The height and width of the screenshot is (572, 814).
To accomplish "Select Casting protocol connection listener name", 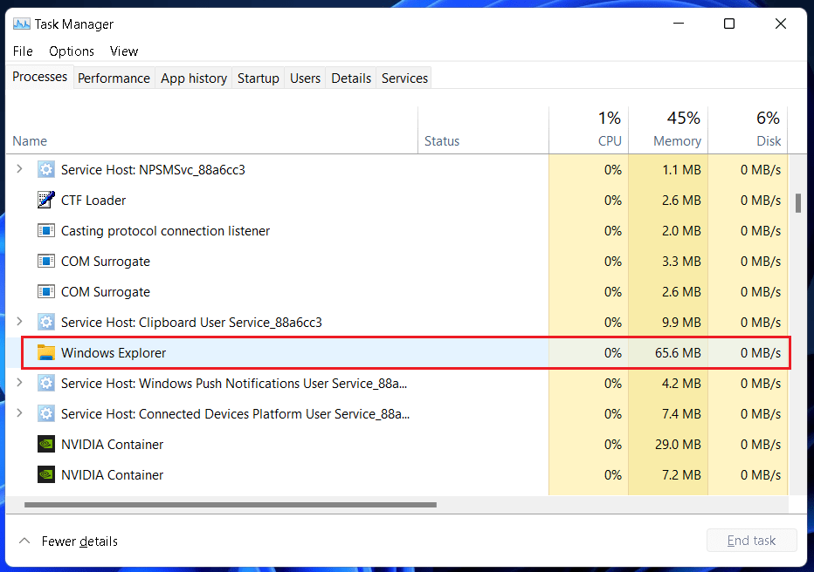I will click(166, 231).
